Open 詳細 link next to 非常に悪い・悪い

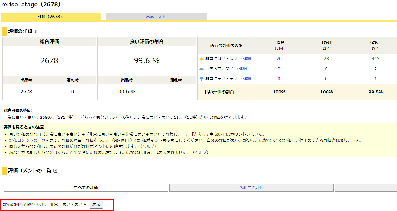coord(247,79)
